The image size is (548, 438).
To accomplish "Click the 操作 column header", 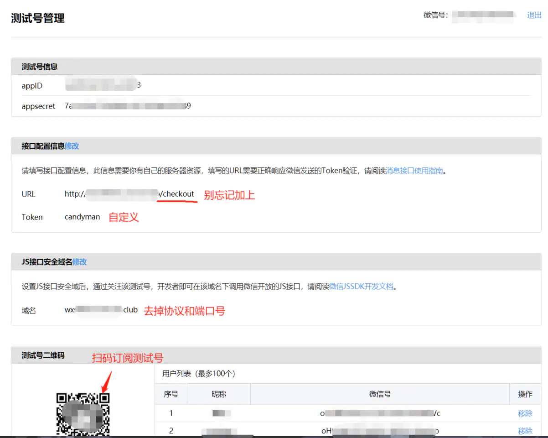I will click(x=525, y=394).
